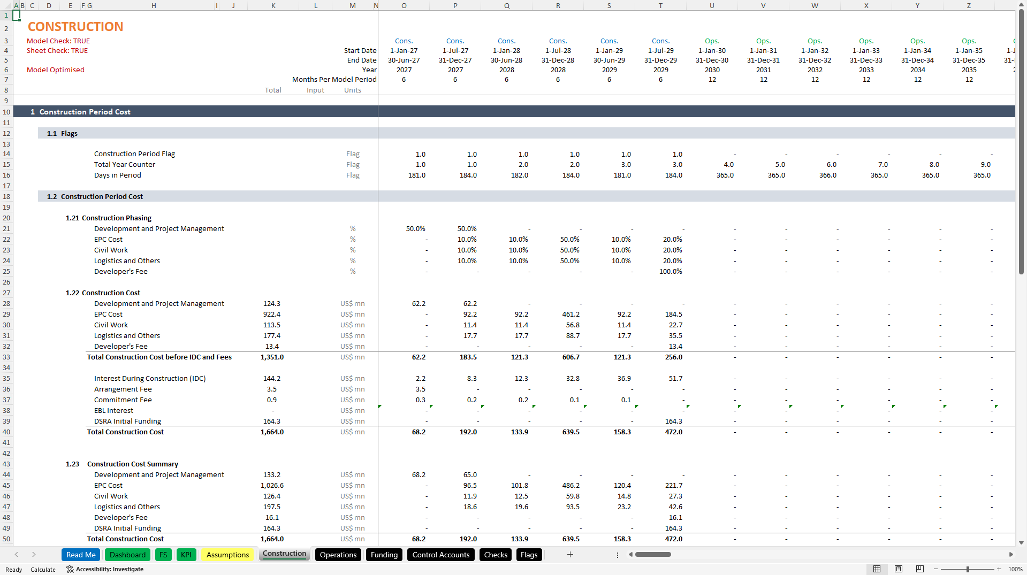1027x575 pixels.
Task: Click total value 1,351.0 cell
Action: [272, 357]
